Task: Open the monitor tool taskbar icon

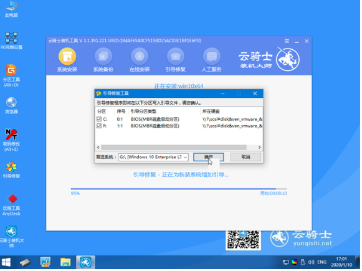Action: coord(45,262)
